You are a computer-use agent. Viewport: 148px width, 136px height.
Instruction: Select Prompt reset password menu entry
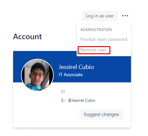tap(104, 39)
